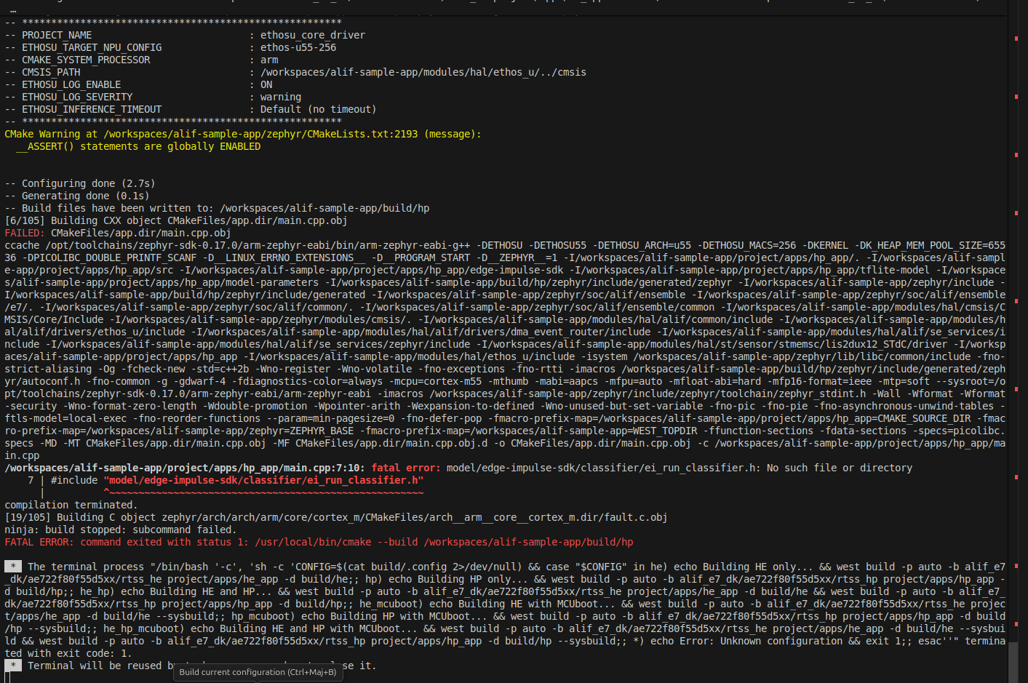Click the red ei_run_classifier.h include string

[x=263, y=480]
